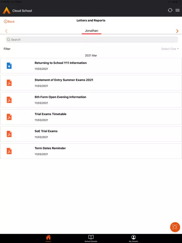Open 6th Form Open Evening Information title
Screen dimensions: 182x243
tap(60, 97)
